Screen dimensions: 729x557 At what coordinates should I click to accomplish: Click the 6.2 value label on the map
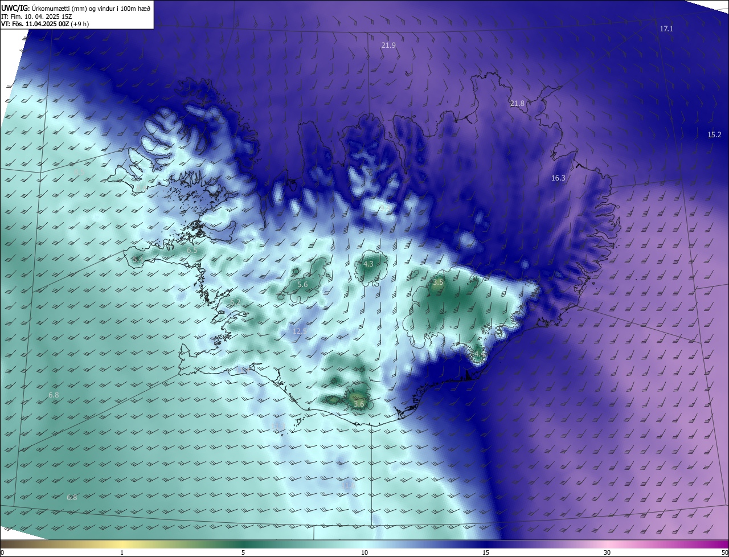[x=235, y=302]
